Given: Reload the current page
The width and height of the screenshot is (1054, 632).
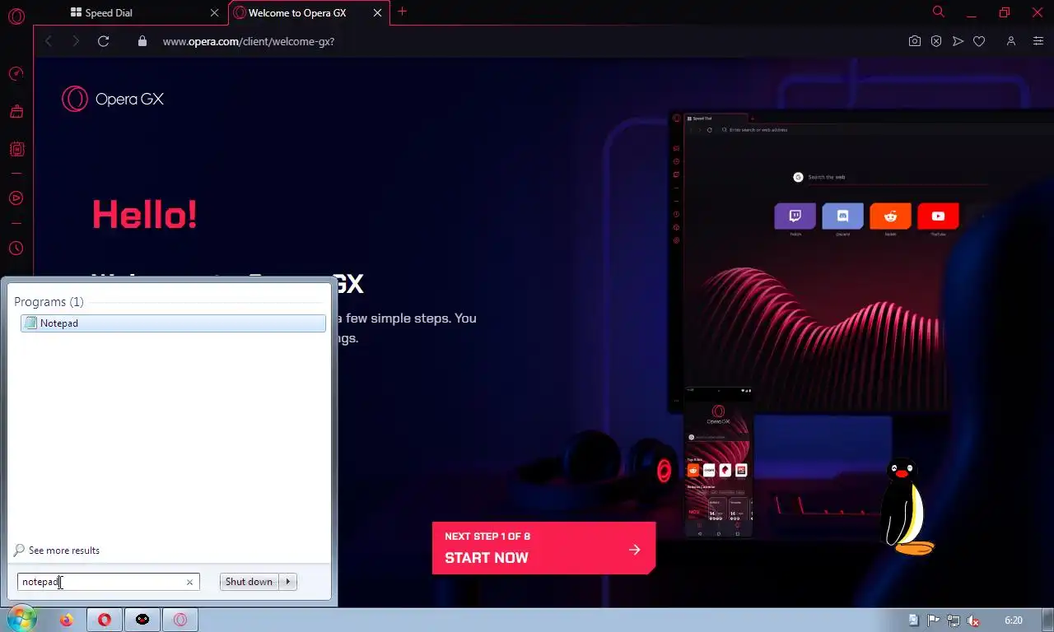Looking at the screenshot, I should click(104, 41).
